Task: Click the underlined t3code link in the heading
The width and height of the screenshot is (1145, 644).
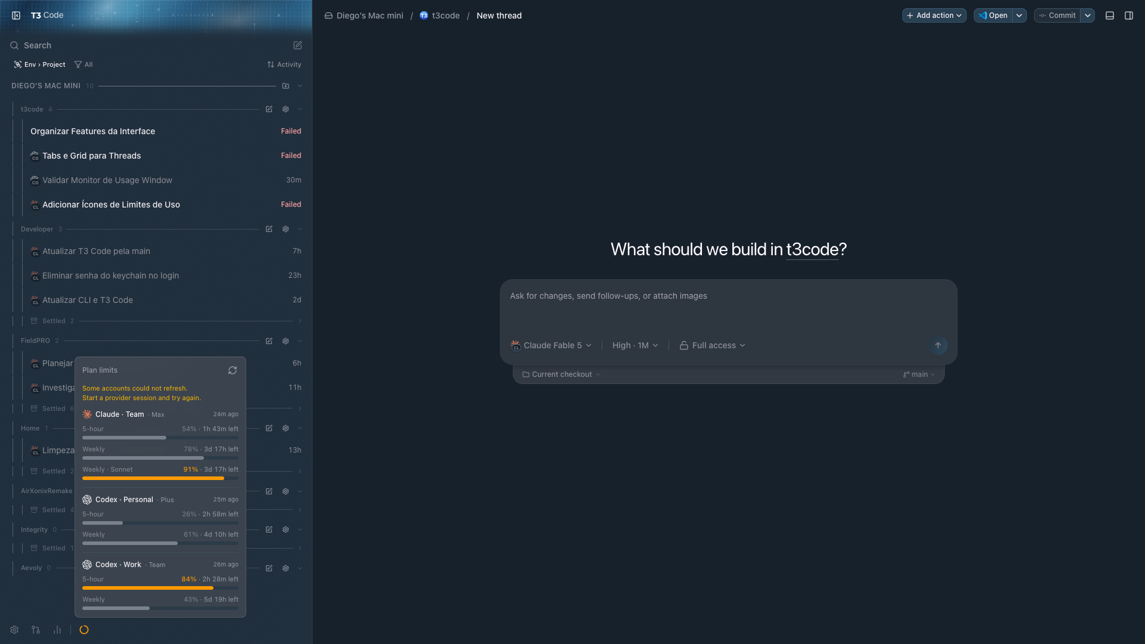Action: click(812, 249)
